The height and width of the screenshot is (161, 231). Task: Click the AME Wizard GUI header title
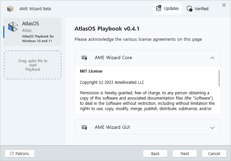tap(112, 127)
